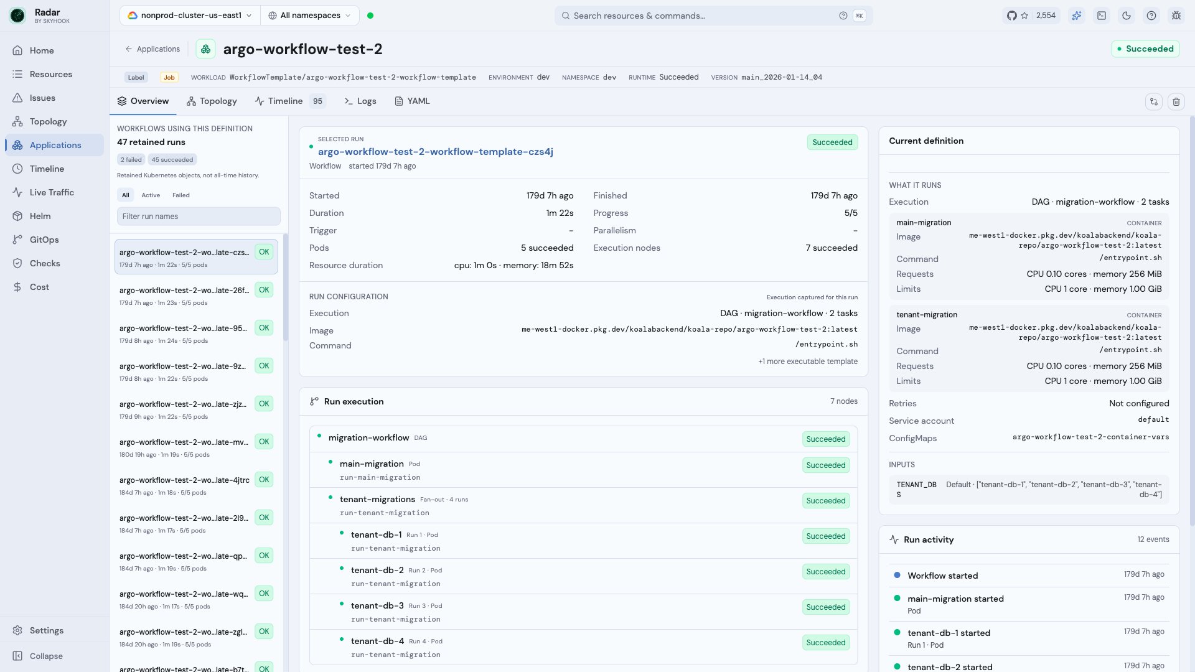This screenshot has width=1195, height=672.
Task: Open Cost in the sidebar
Action: point(54,287)
